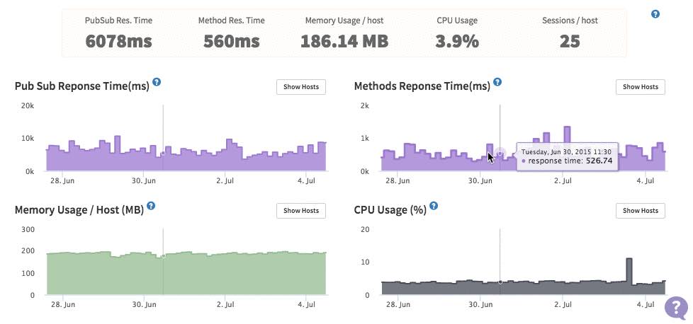693x324 pixels.
Task: Click help icon beside Pub Sub Reponse Time title
Action: [157, 82]
